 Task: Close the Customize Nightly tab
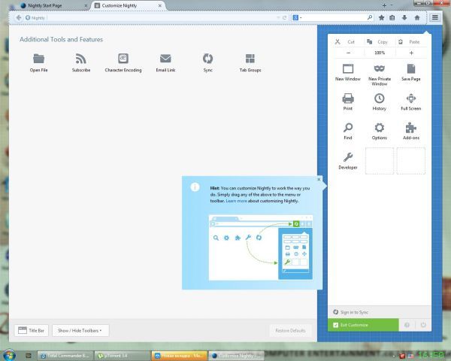[160, 5]
